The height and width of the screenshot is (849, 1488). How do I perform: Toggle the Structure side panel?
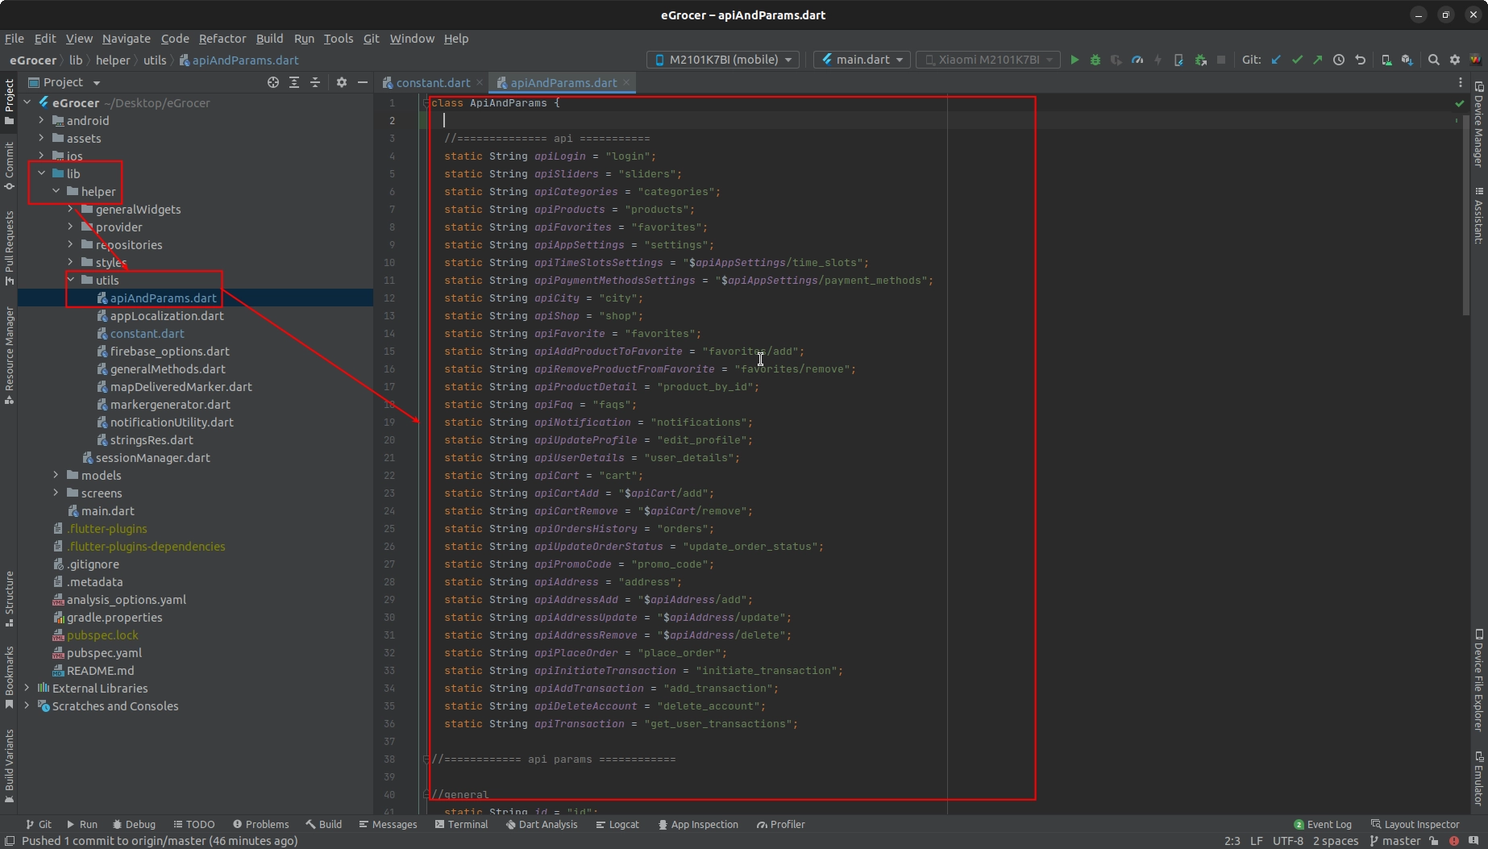[9, 599]
